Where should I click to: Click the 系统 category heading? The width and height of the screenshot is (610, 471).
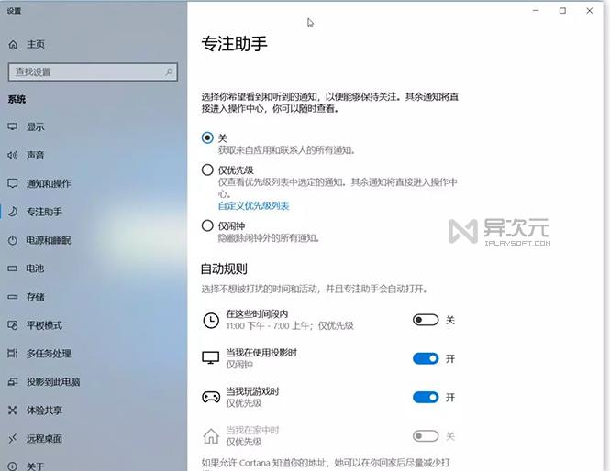click(x=17, y=100)
